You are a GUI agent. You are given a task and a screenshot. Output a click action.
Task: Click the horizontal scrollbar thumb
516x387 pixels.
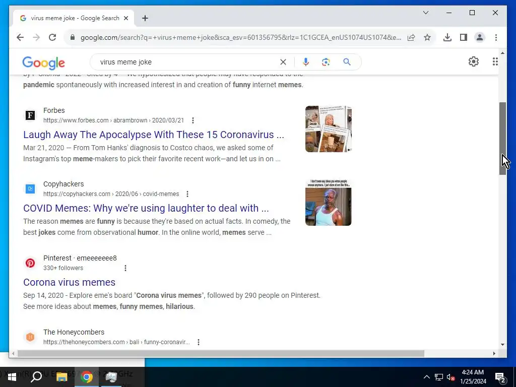coord(221,354)
